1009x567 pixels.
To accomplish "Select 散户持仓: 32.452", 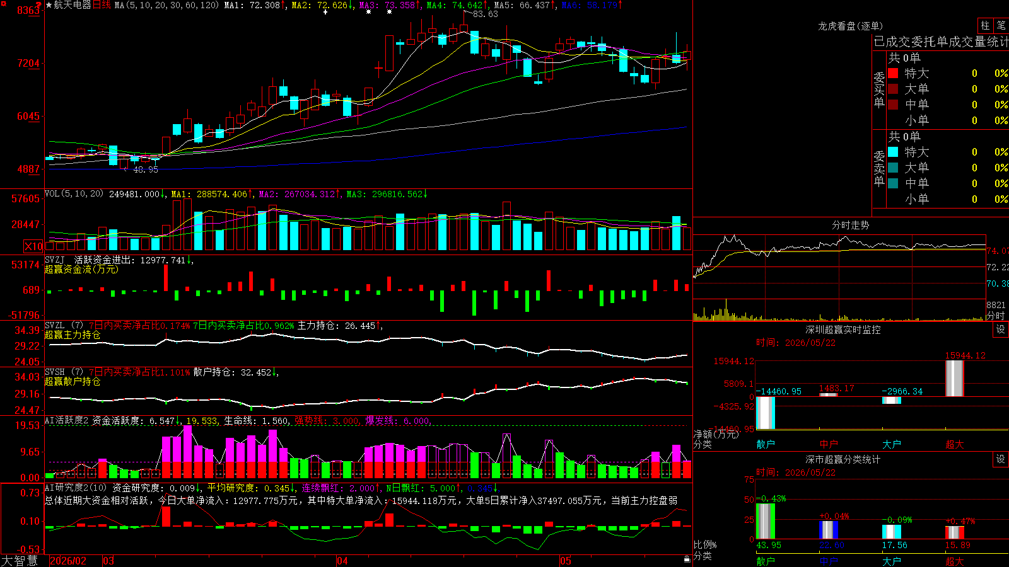I will pyautogui.click(x=232, y=372).
